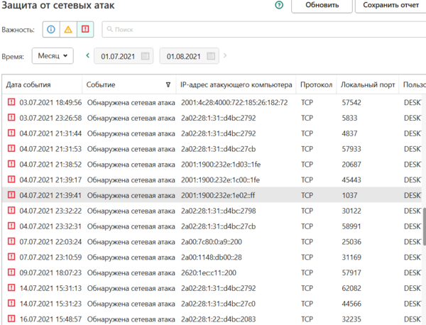Toggle the warning severity filter
426x325 pixels.
(x=68, y=30)
